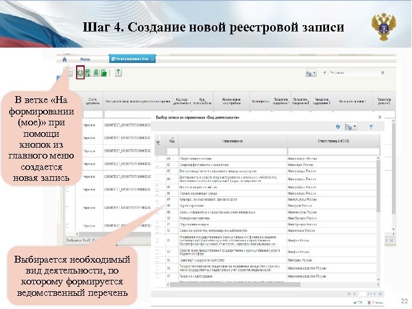The image size is (412, 309).
Task: Tick checkbox for Связь, информатика row
Action: coord(157,212)
